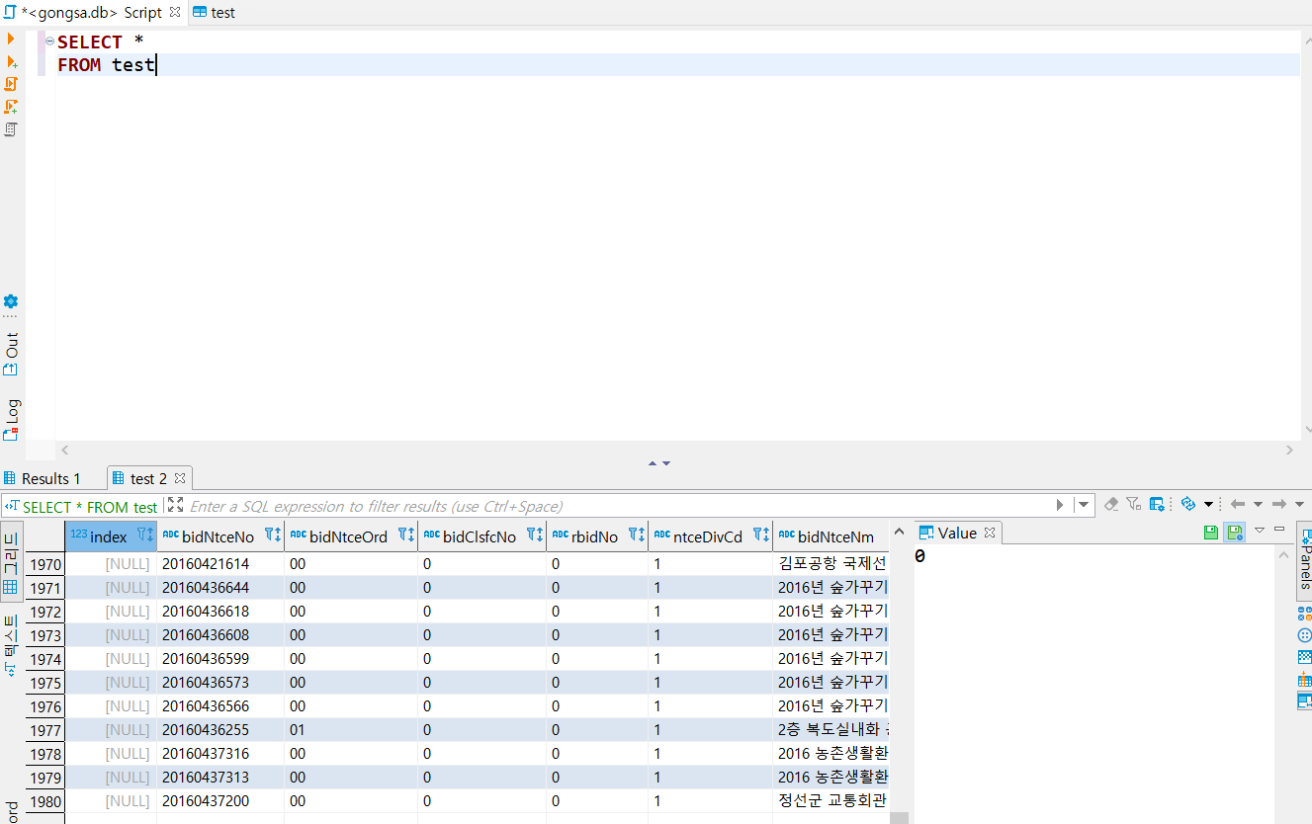Collapse the SELECT statement fold marker
This screenshot has width=1312, height=824.
click(x=49, y=41)
